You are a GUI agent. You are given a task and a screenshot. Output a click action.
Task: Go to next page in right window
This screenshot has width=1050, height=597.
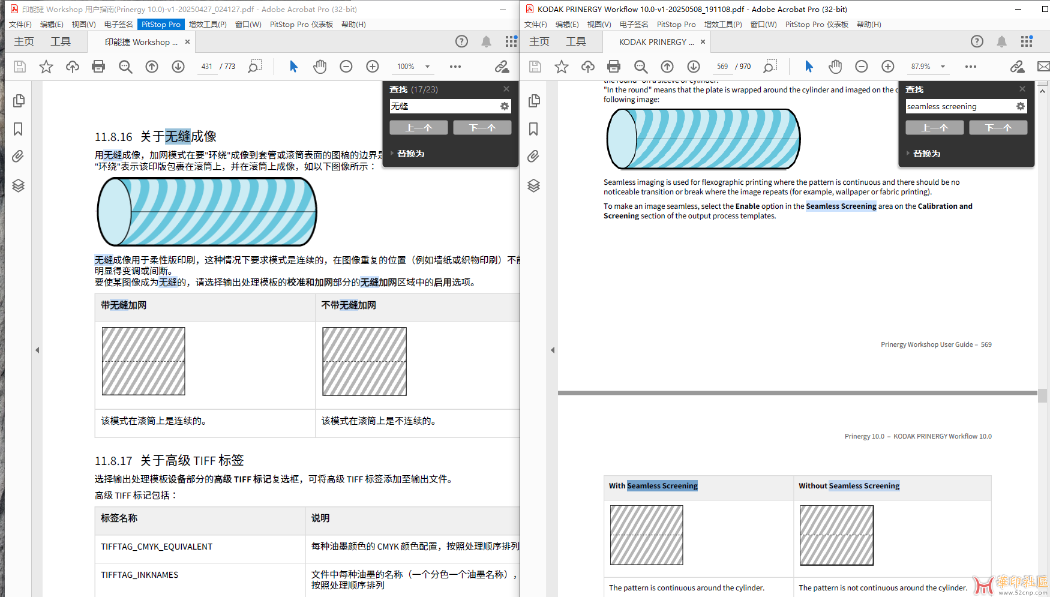(x=694, y=67)
